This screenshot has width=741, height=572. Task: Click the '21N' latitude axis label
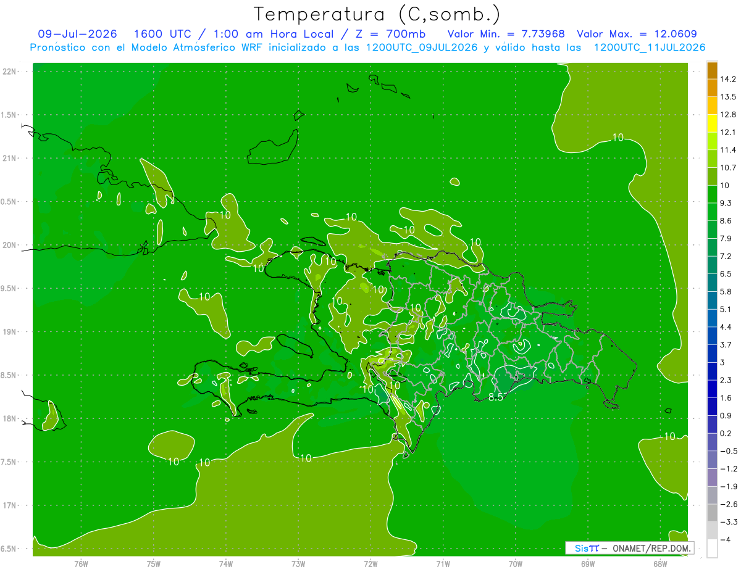(9, 158)
